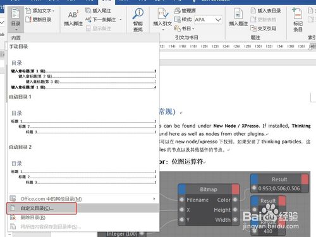316x237 pixels.
Task: Open the 书目 bibliography menu
Action: (184, 28)
